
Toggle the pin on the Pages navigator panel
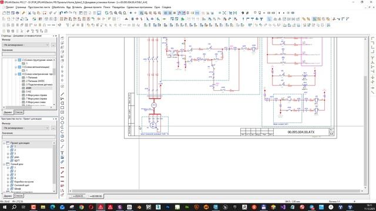coord(53,36)
